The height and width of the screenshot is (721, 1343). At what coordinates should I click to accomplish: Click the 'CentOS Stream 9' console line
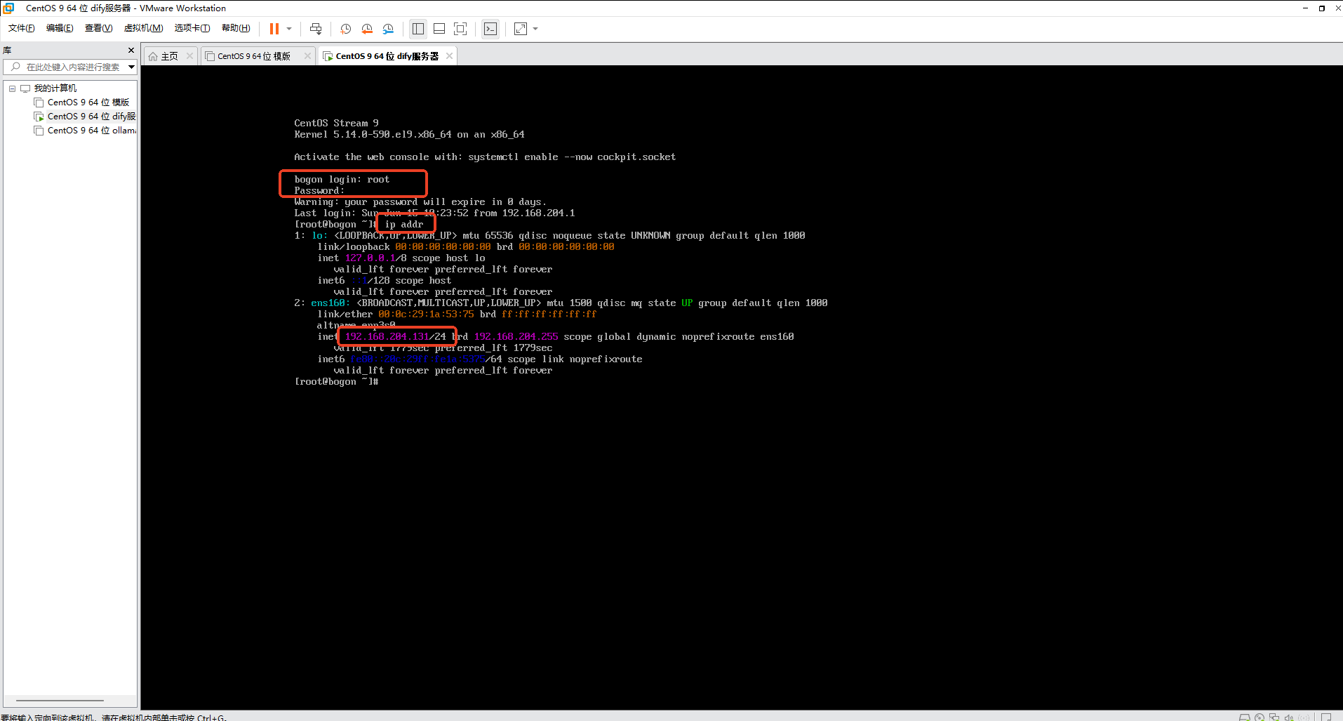coord(337,124)
